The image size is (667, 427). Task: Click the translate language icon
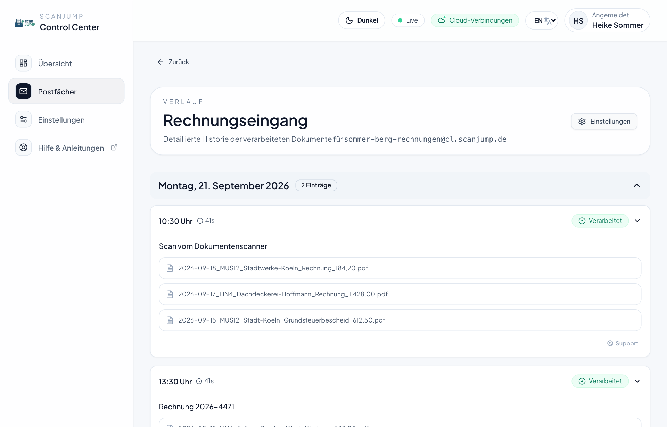[x=547, y=21]
